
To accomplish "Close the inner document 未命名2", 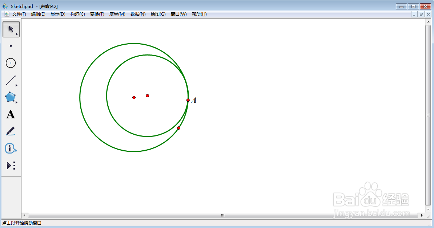I will pyautogui.click(x=428, y=15).
